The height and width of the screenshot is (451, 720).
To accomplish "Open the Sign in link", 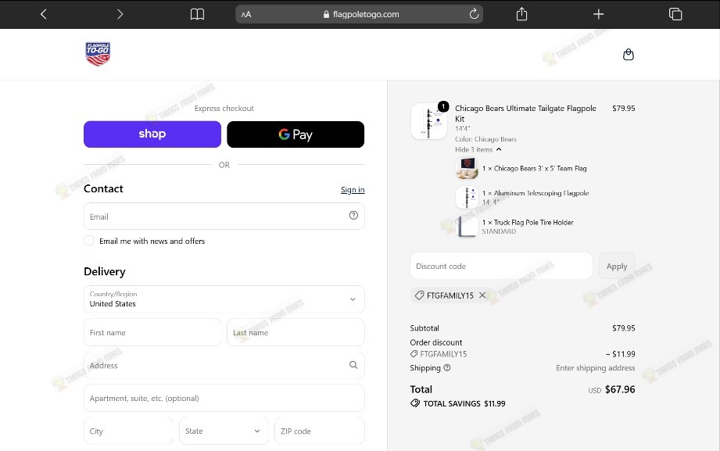I will coord(353,190).
